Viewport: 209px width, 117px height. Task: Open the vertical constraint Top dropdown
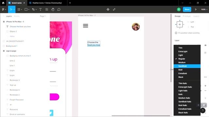[192, 27]
